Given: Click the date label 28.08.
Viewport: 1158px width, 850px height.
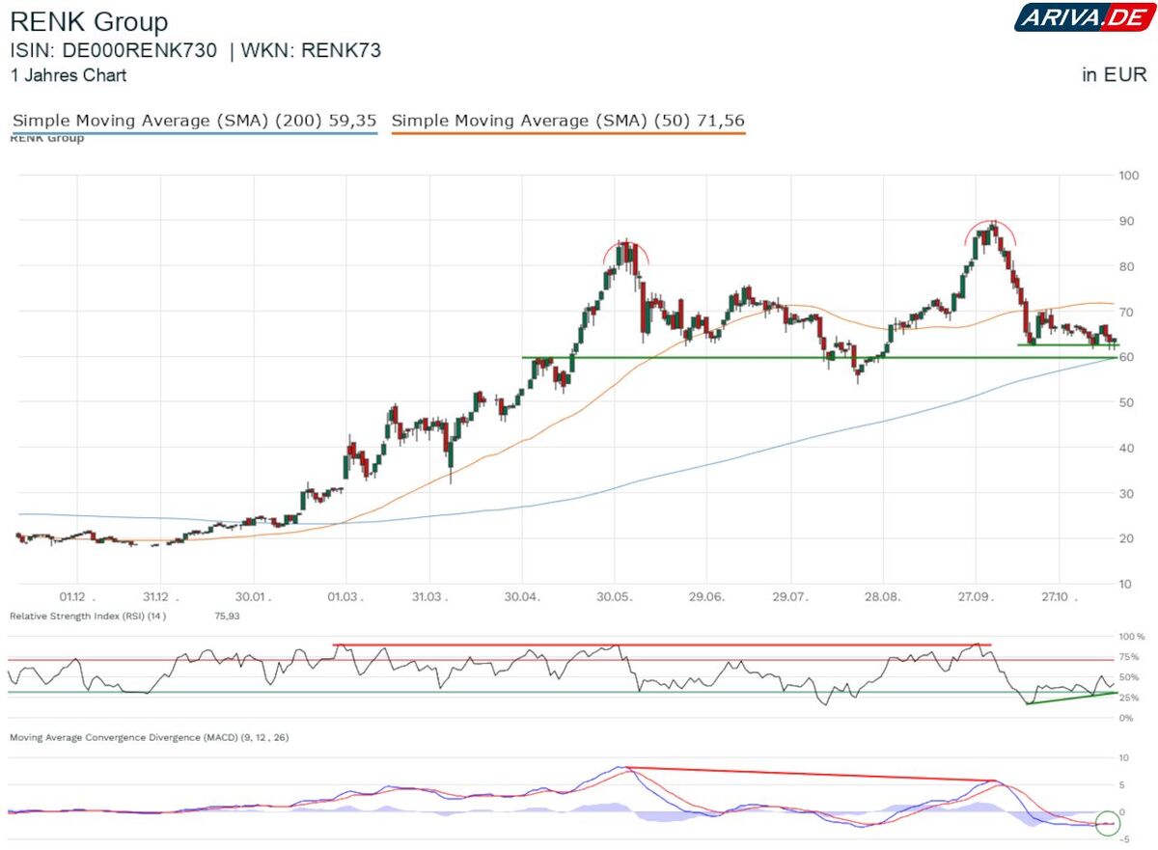Looking at the screenshot, I should pyautogui.click(x=882, y=597).
